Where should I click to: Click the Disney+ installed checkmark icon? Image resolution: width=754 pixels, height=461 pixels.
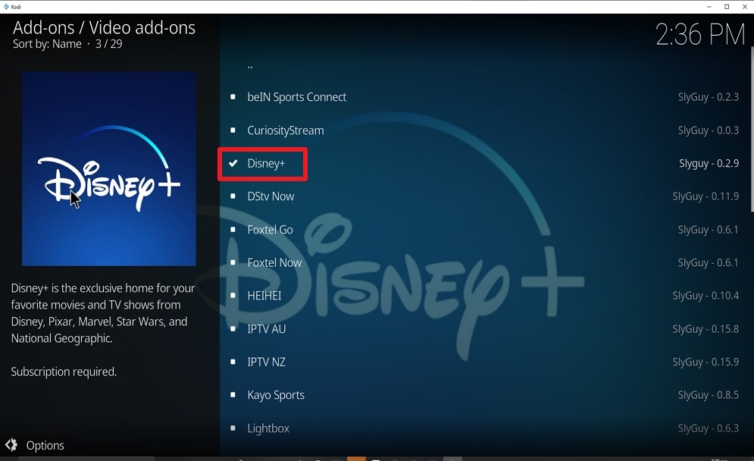pyautogui.click(x=233, y=163)
